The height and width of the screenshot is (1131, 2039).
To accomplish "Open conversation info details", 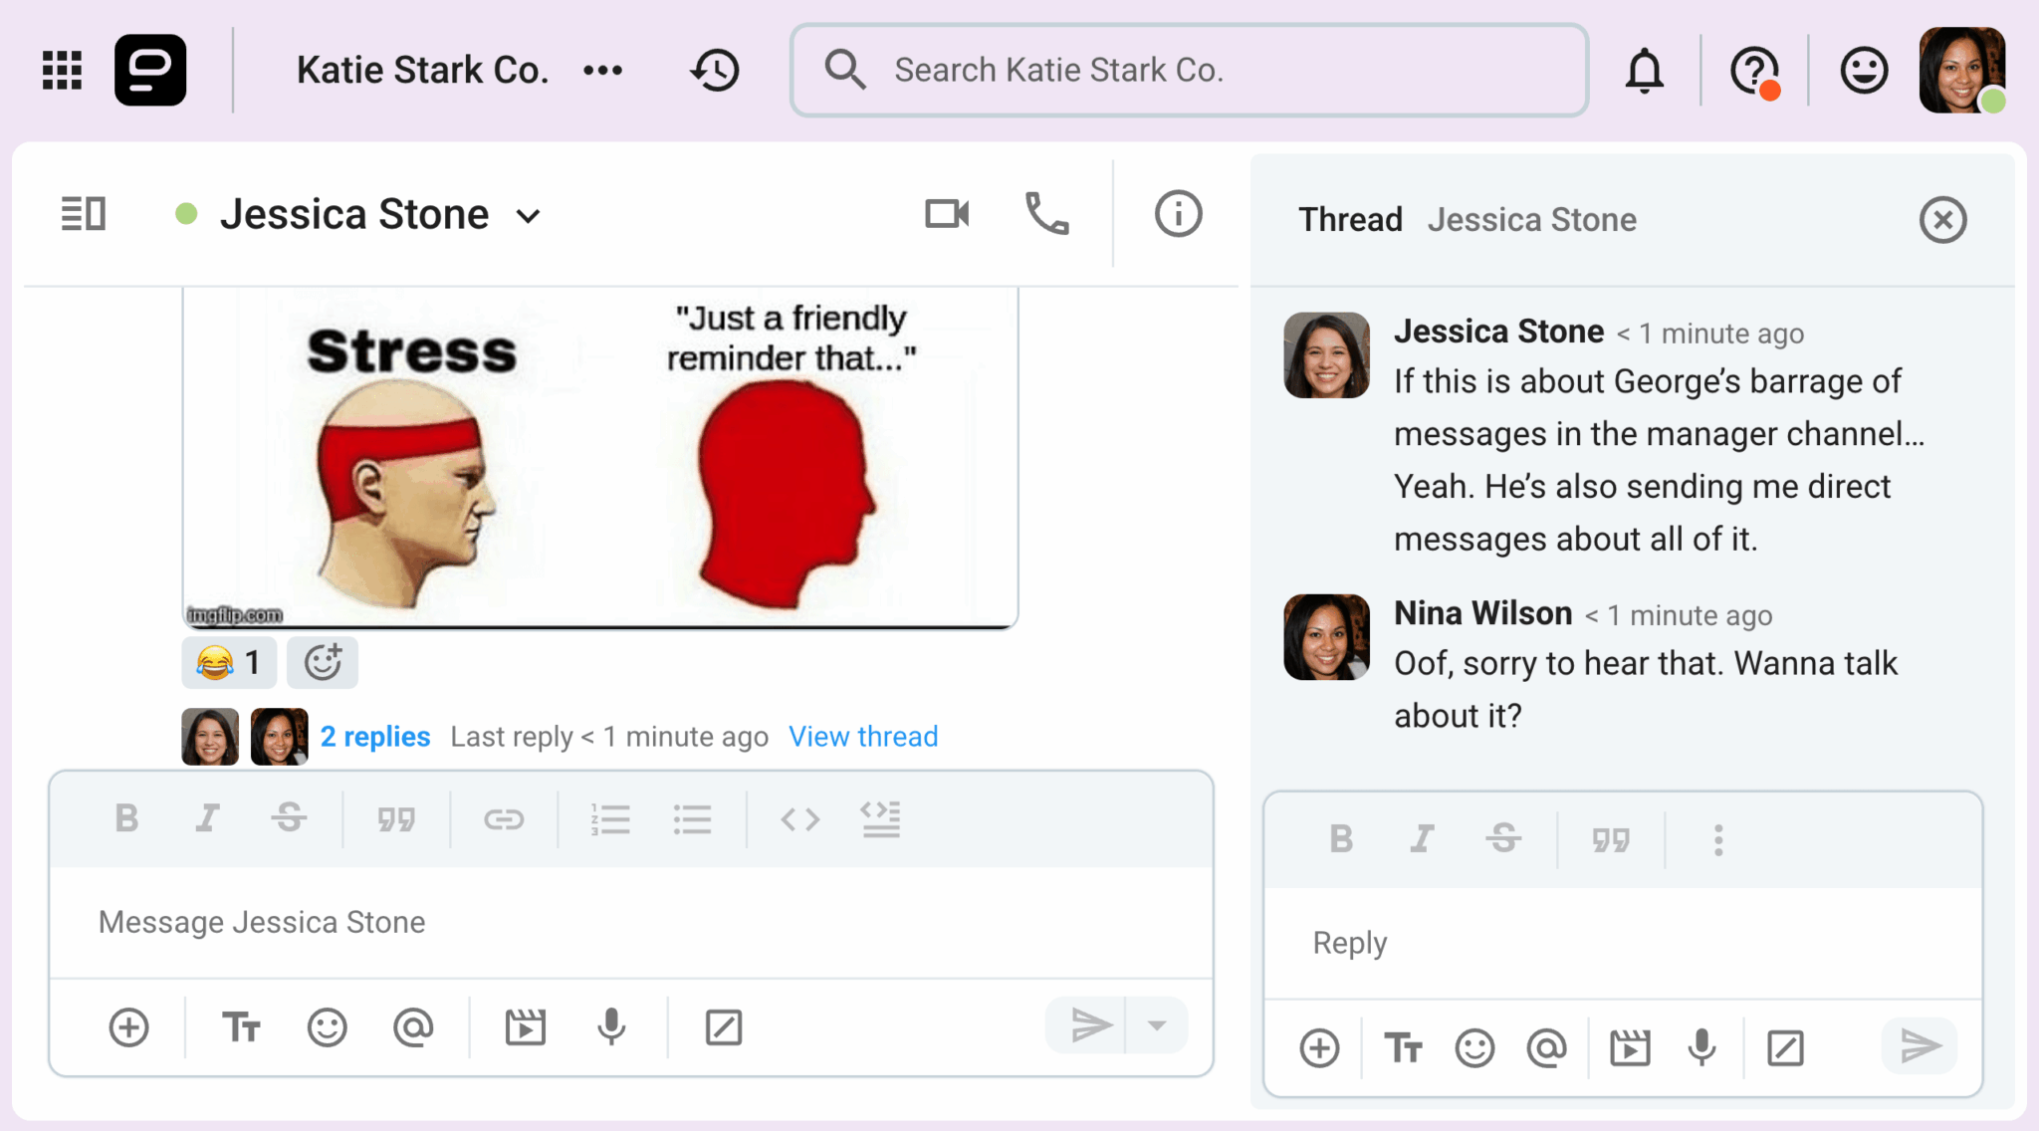I will (1178, 213).
